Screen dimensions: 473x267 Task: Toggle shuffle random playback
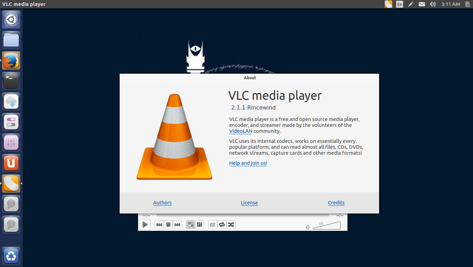(231, 225)
